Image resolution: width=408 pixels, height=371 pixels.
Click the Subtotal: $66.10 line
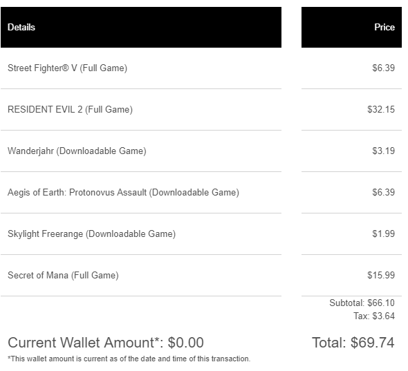coord(362,303)
